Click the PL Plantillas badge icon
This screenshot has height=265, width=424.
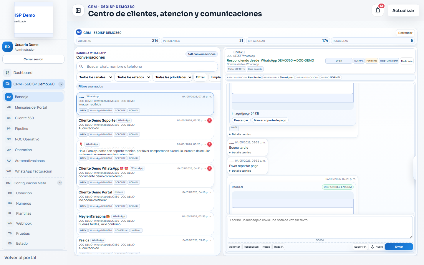[10, 213]
